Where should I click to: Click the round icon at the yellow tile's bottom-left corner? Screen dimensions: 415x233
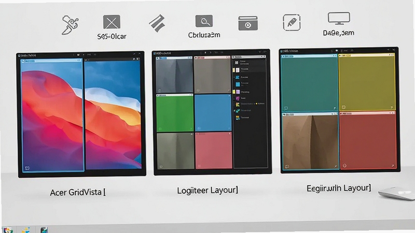(x=343, y=107)
